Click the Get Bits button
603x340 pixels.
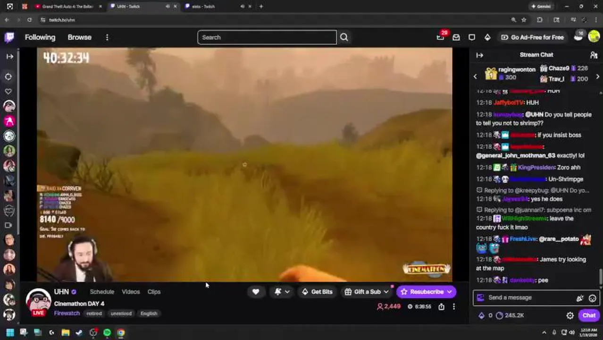coord(317,292)
